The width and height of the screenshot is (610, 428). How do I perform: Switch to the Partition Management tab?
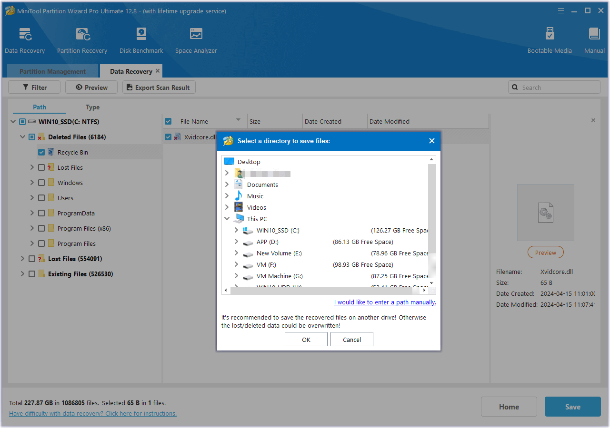(x=52, y=71)
